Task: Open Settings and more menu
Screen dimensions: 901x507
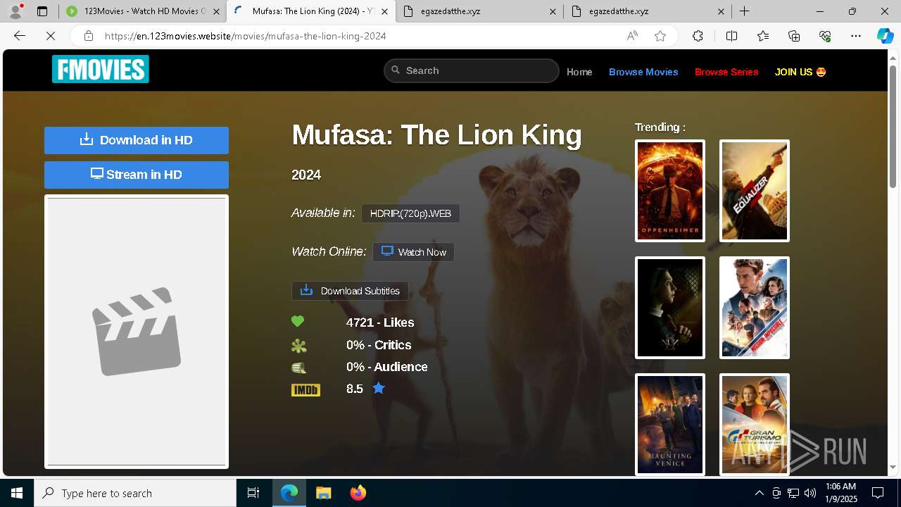Action: point(856,36)
